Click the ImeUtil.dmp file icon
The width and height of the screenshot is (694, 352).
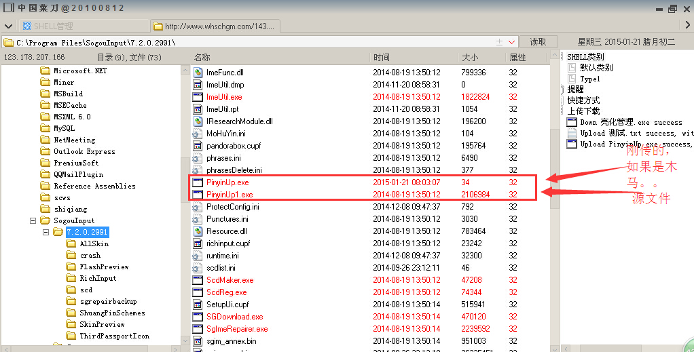pos(198,85)
